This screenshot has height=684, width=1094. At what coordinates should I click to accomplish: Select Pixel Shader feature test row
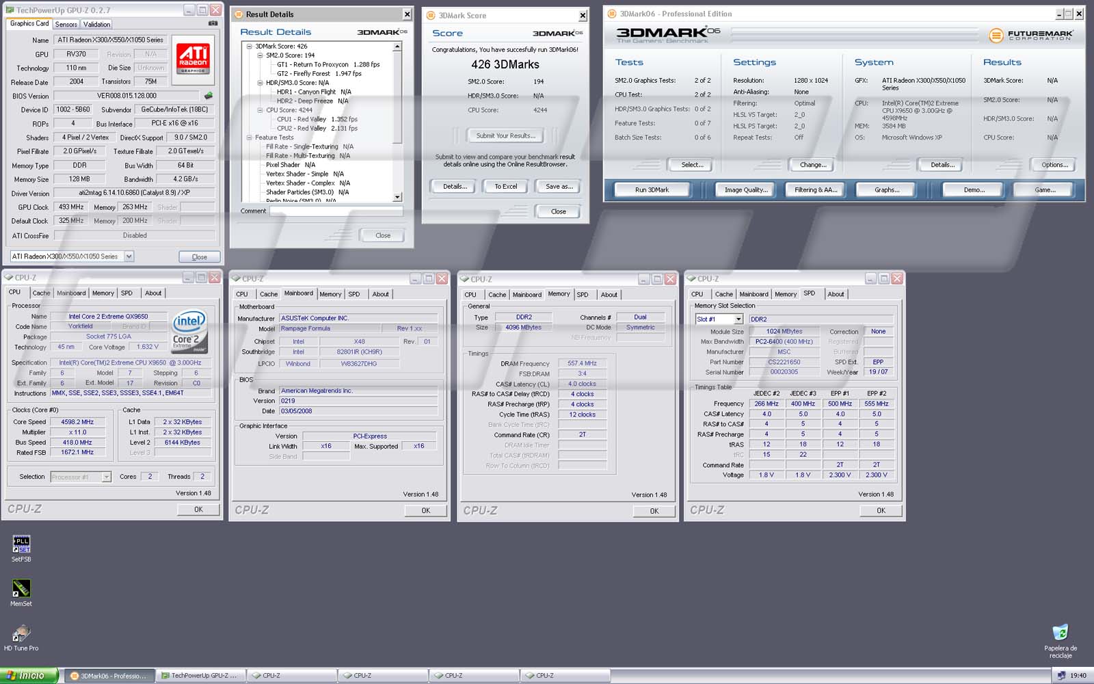tap(291, 165)
